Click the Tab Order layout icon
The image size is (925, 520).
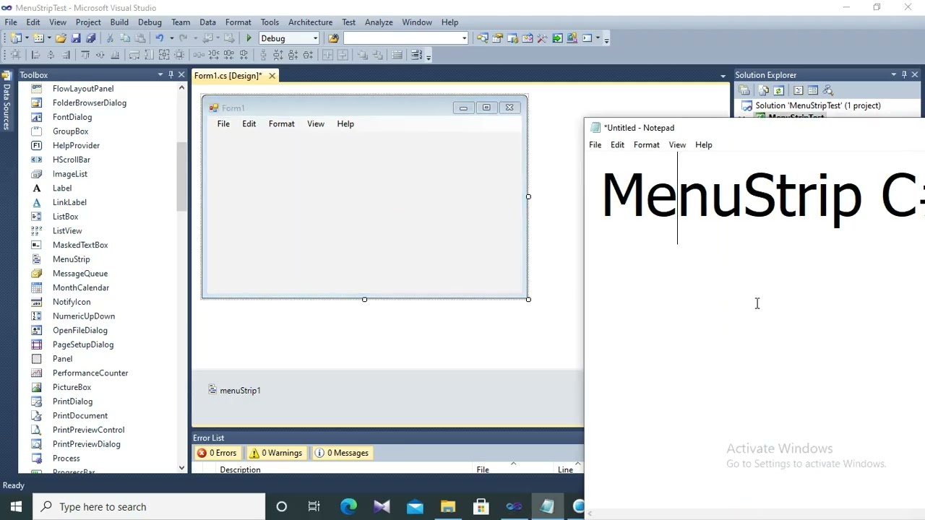416,55
